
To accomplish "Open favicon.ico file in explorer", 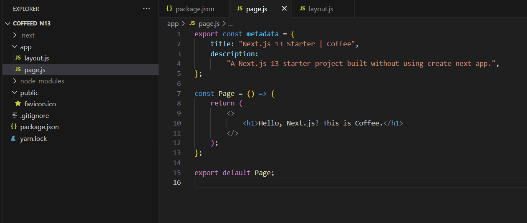I will [x=40, y=104].
